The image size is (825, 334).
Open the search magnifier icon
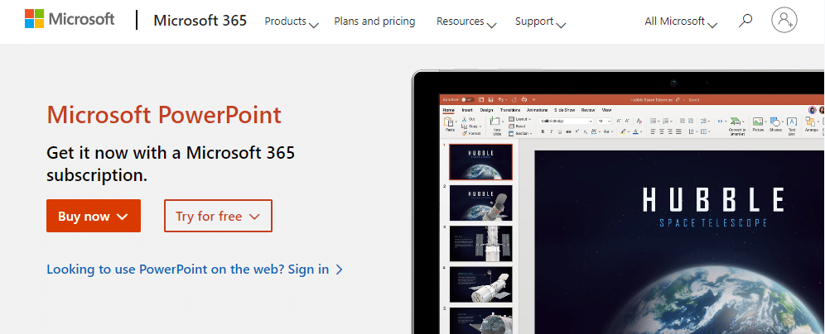(x=745, y=21)
